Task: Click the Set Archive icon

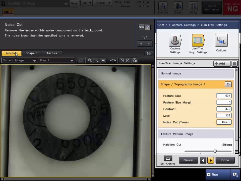Action: pyautogui.click(x=168, y=158)
